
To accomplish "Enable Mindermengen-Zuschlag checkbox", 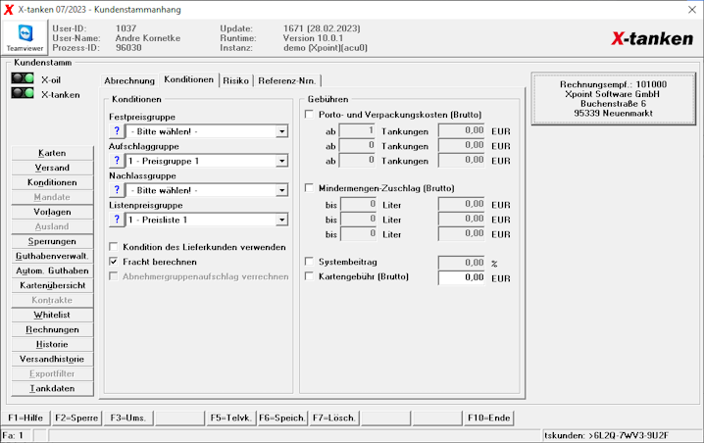I will click(x=309, y=187).
